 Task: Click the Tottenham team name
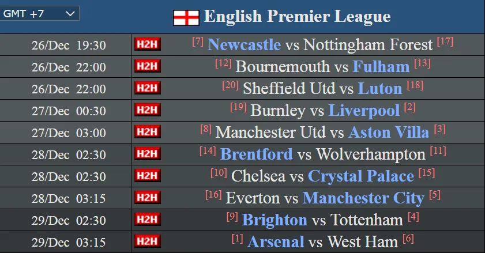tap(367, 220)
